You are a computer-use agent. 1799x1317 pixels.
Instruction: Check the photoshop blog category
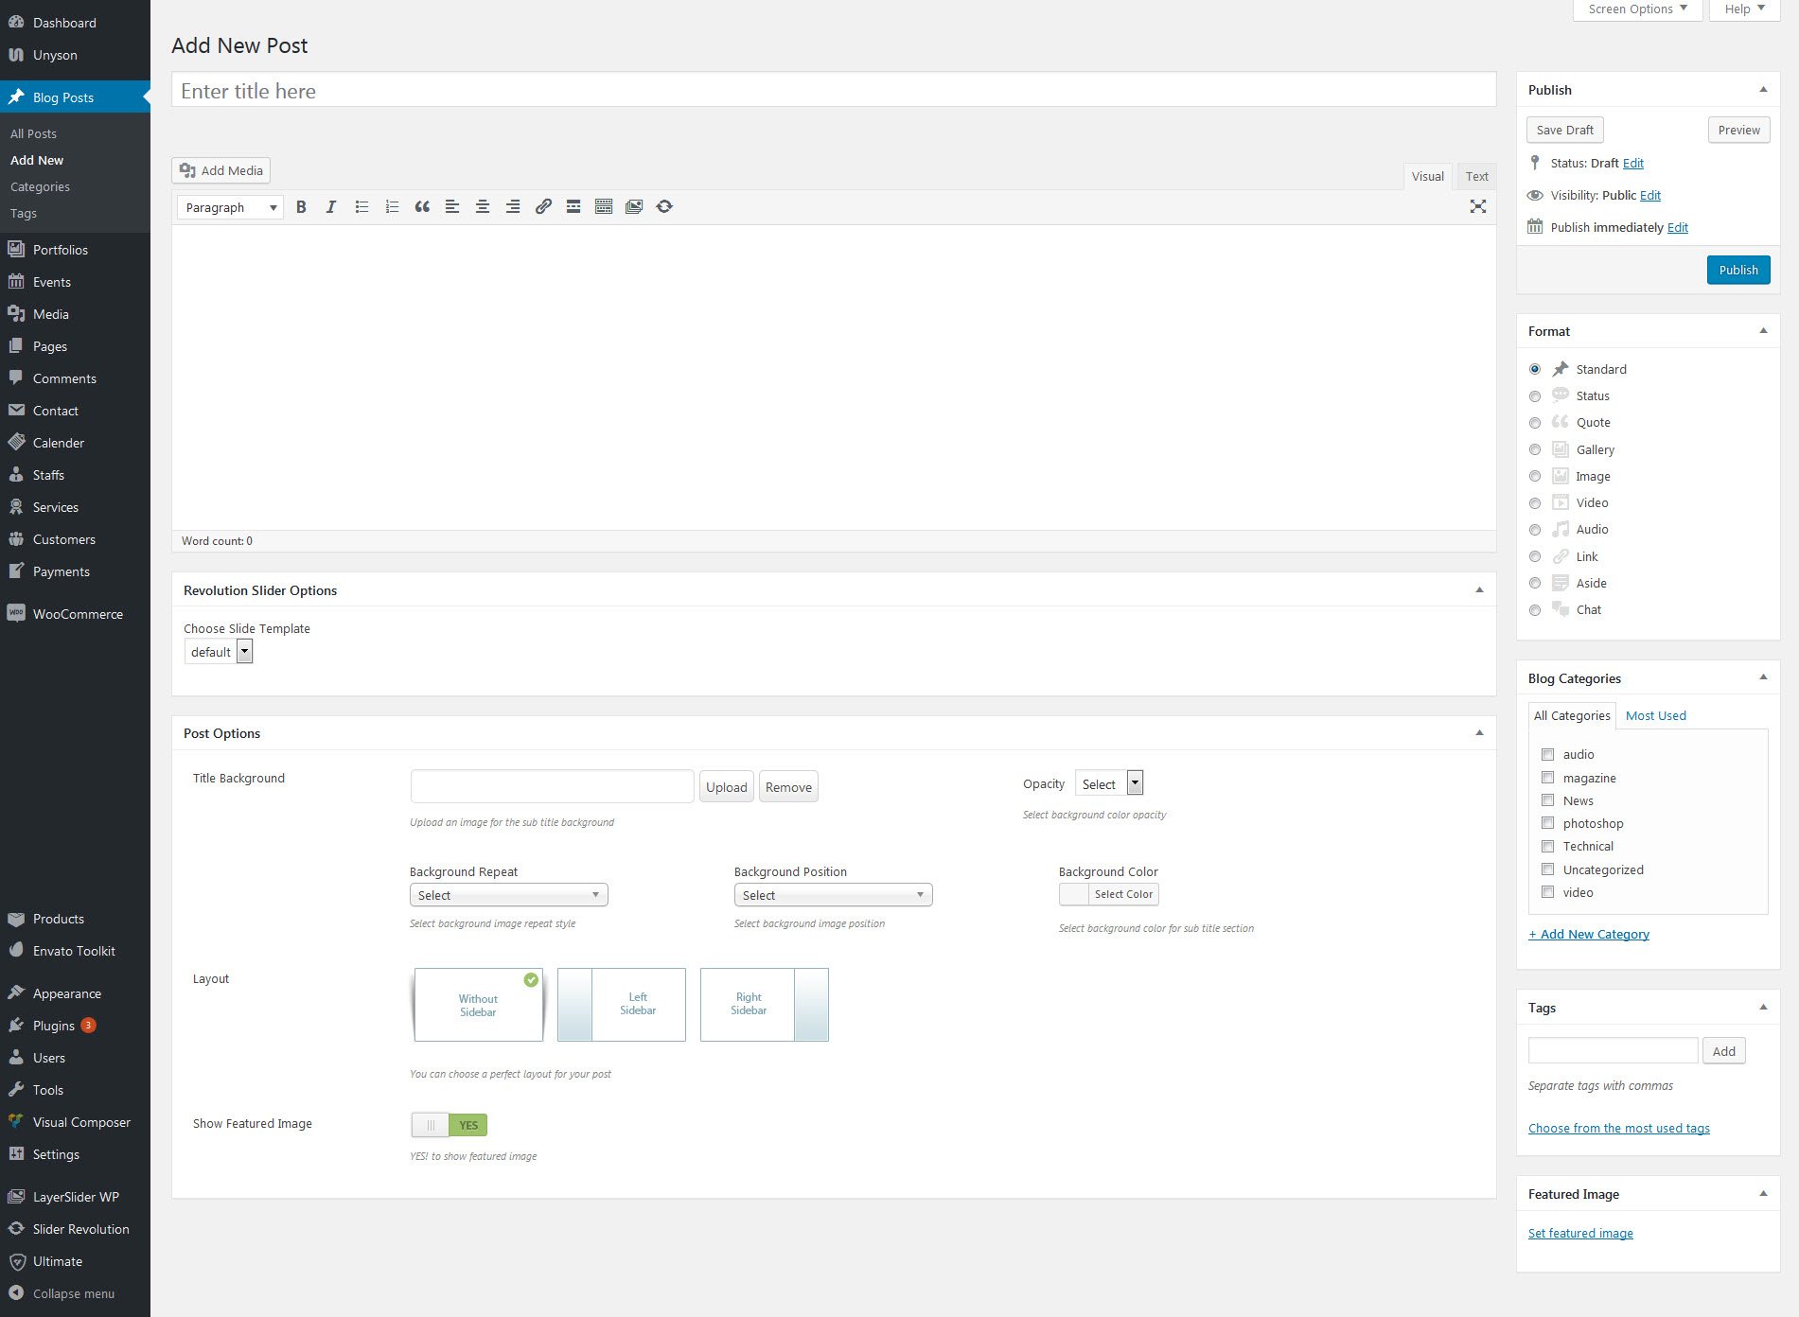pos(1548,823)
